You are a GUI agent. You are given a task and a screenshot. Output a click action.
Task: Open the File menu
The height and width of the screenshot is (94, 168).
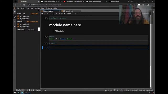(x=18, y=8)
